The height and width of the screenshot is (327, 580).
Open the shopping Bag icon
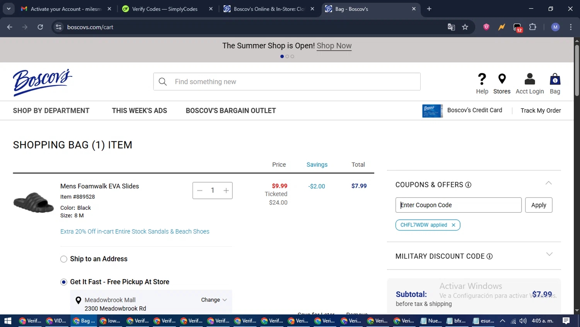(x=555, y=79)
